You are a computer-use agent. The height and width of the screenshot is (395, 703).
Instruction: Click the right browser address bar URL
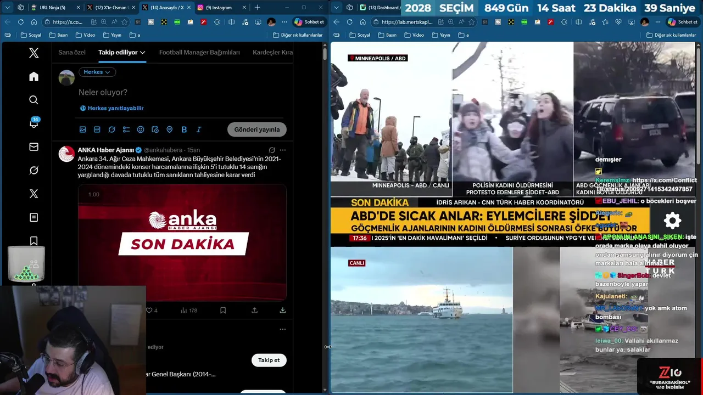tap(407, 22)
